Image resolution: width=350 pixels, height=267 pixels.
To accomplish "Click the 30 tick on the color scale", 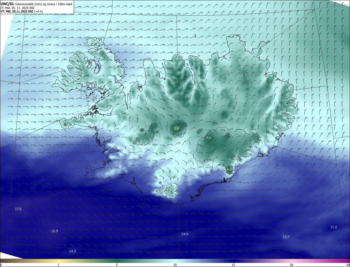I will tap(291, 265).
